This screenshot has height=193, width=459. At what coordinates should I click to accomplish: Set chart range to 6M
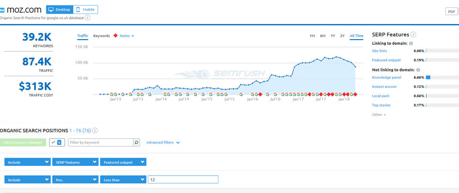coord(323,36)
